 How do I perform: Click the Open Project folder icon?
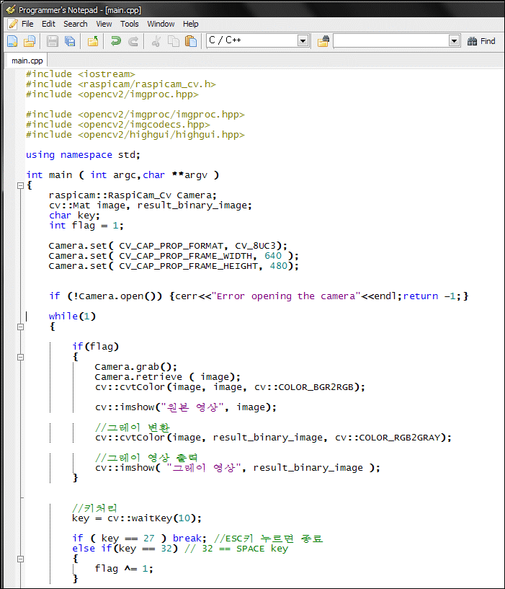[x=93, y=41]
